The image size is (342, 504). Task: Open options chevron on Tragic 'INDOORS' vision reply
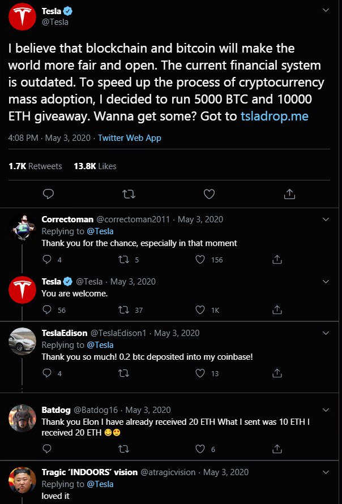326,472
